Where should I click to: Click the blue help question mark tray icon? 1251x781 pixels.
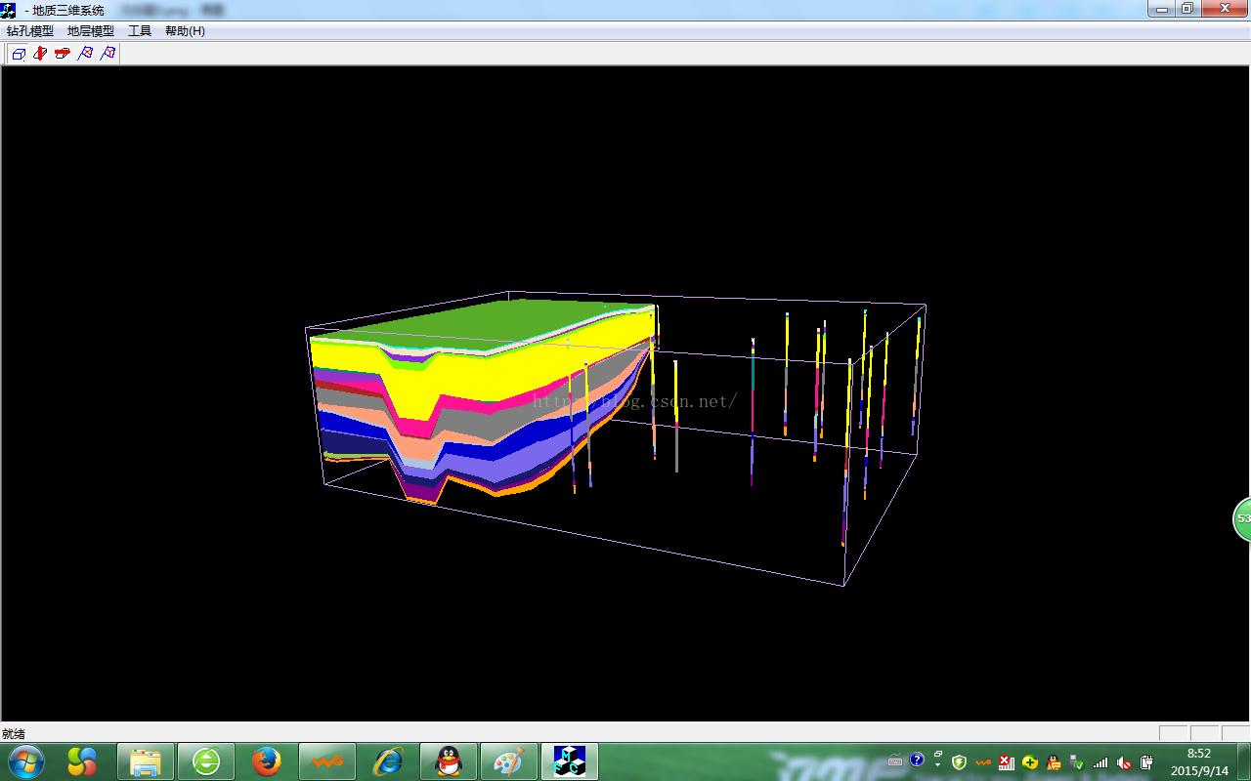click(917, 760)
